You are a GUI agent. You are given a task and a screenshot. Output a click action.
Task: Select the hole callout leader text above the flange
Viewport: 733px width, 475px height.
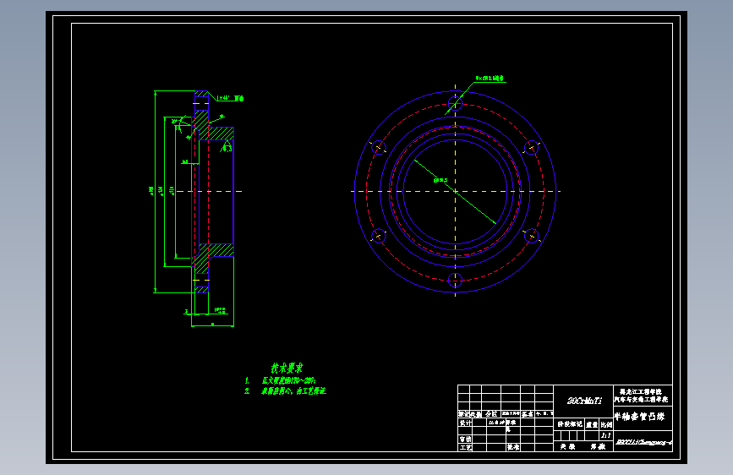coord(490,79)
